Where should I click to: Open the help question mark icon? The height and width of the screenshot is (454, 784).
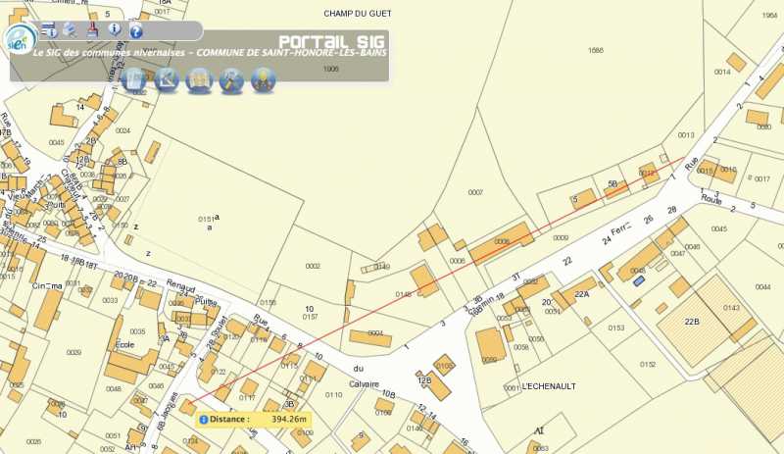(136, 30)
